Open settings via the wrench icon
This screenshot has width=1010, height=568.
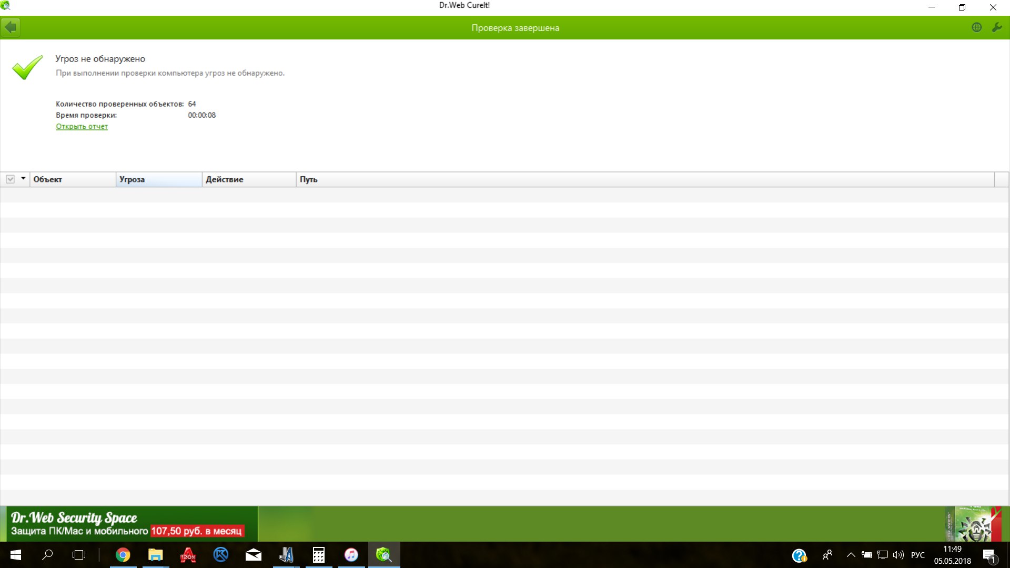click(997, 27)
